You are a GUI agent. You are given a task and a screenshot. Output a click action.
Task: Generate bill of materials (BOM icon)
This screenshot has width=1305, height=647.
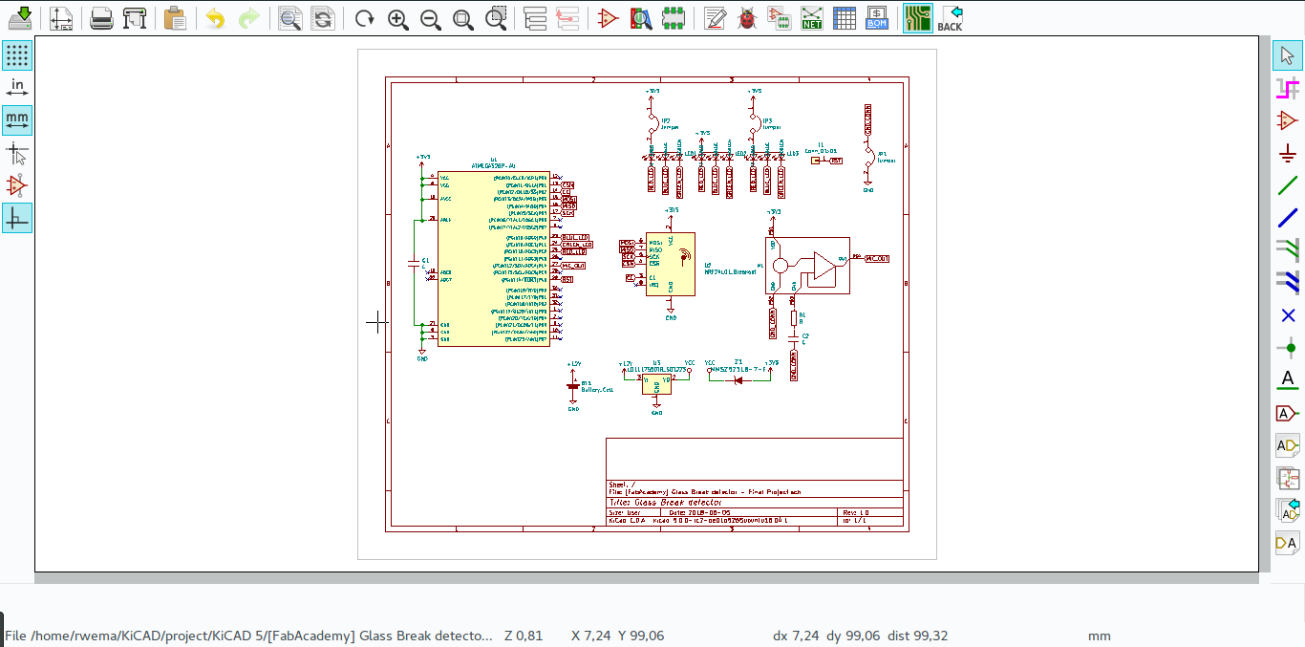(876, 16)
